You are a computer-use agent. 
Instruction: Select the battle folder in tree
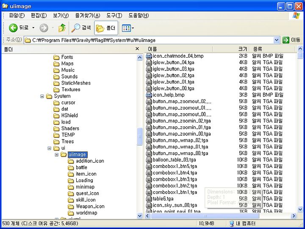(x=81, y=168)
